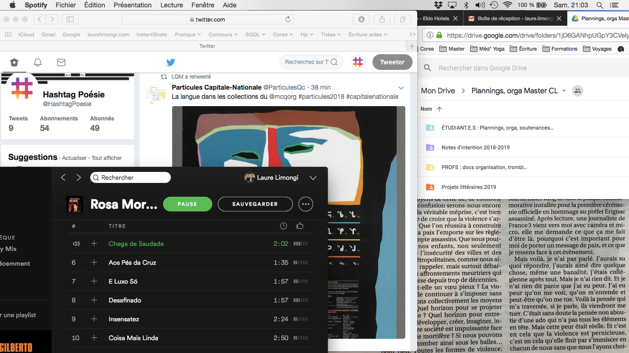Click the Rechercher dans Google Drive field
The image size is (629, 353).
[x=507, y=68]
